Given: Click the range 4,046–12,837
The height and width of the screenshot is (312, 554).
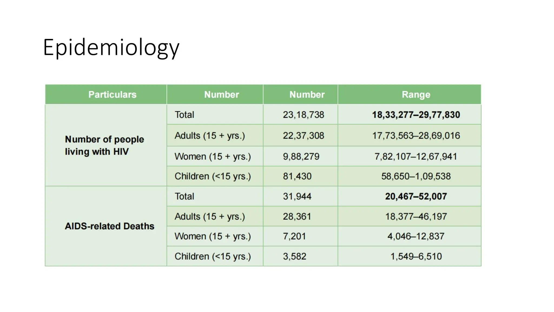Looking at the screenshot, I should (416, 236).
